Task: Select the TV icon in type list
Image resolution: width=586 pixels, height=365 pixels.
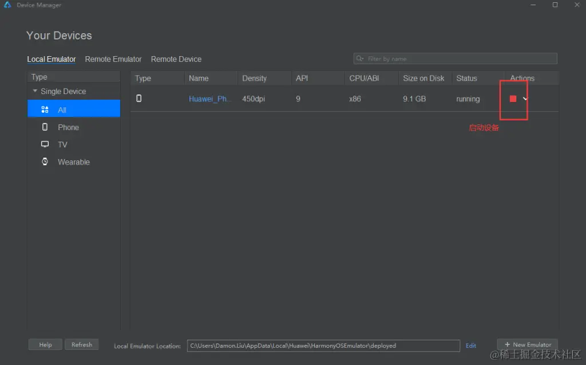Action: point(45,144)
